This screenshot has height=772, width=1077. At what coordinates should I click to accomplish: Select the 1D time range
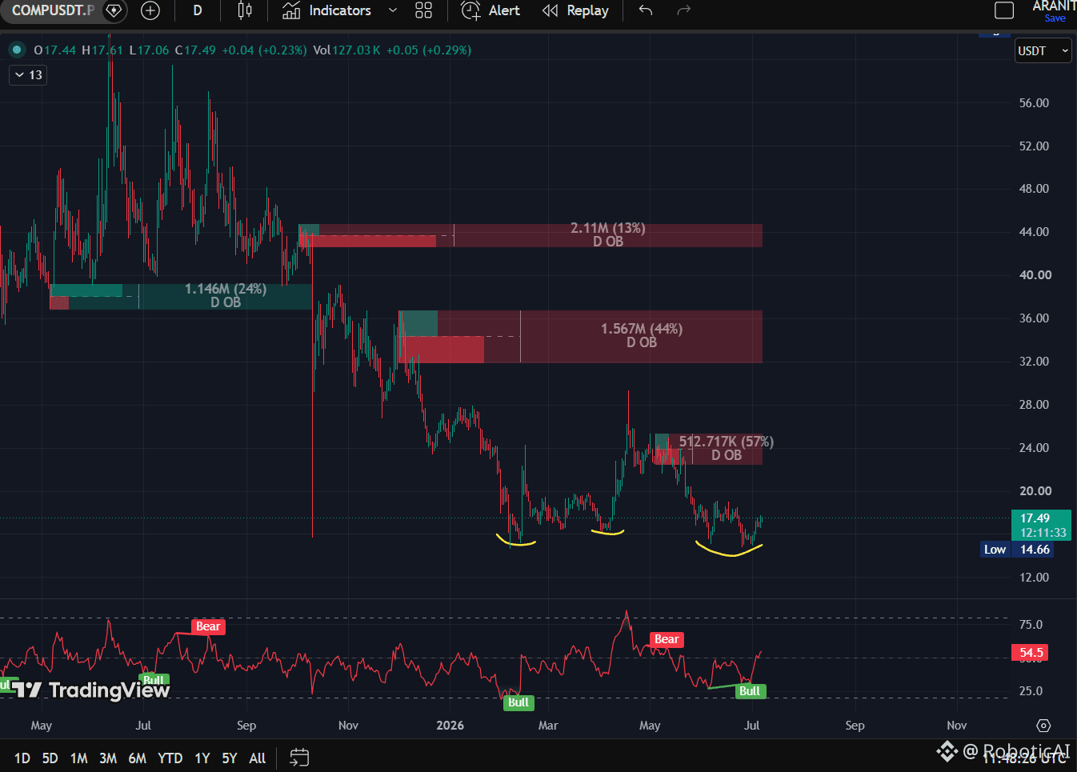coord(22,758)
